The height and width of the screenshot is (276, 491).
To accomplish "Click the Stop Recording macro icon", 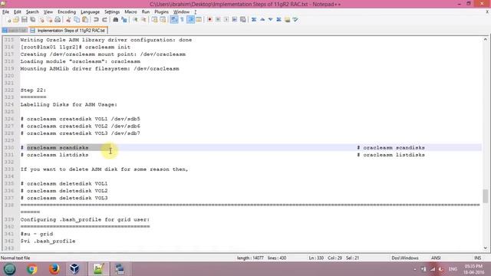I will click(218, 20).
